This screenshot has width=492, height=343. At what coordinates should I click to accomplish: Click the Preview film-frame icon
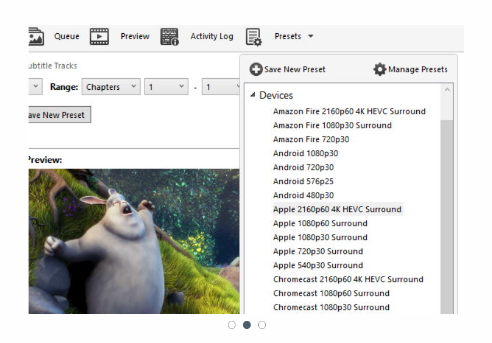[99, 36]
